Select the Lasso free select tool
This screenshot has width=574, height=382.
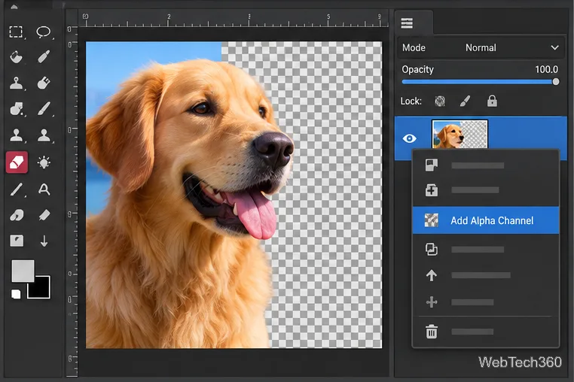44,32
